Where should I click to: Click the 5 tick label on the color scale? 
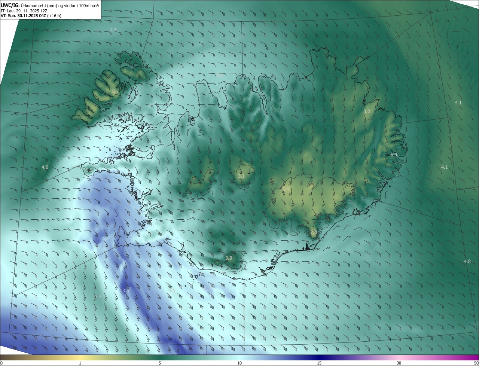pyautogui.click(x=160, y=363)
